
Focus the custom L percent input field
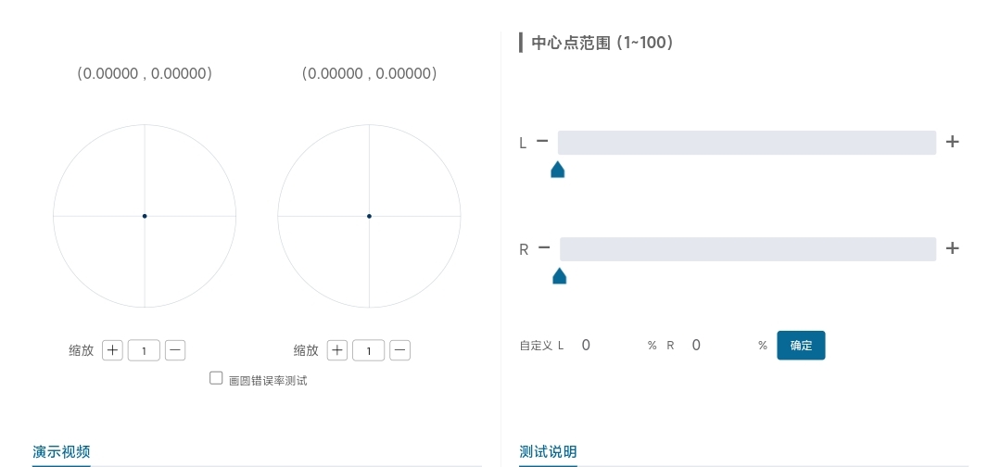pyautogui.click(x=607, y=346)
